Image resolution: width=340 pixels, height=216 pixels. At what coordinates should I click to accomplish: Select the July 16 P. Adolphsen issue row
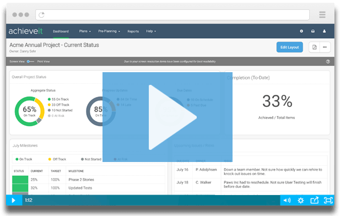click(251, 171)
